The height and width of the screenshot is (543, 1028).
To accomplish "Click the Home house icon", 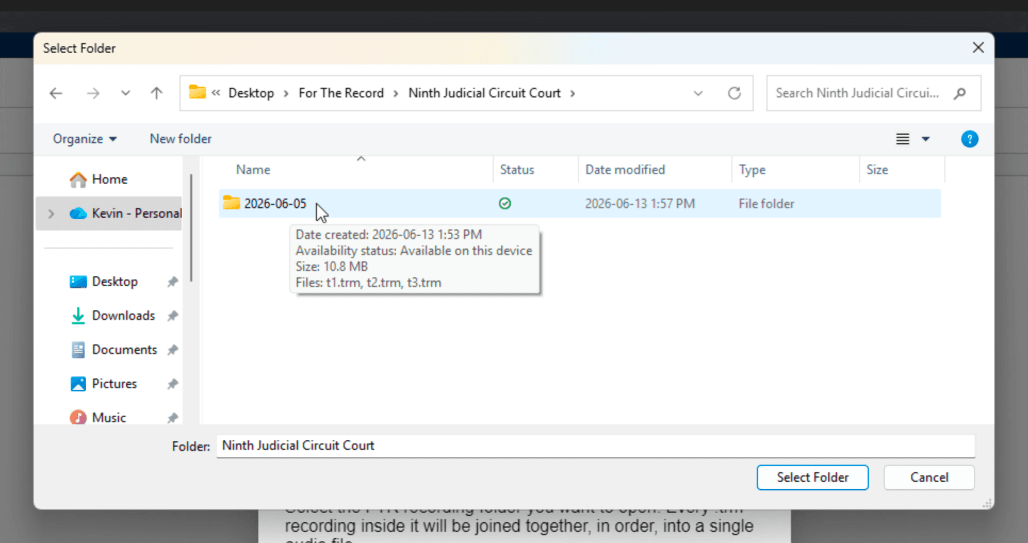I will 78,179.
